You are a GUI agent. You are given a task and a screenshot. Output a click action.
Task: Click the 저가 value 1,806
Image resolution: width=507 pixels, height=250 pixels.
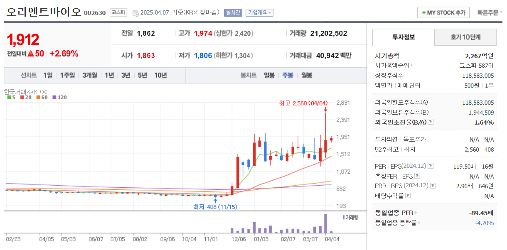click(203, 55)
